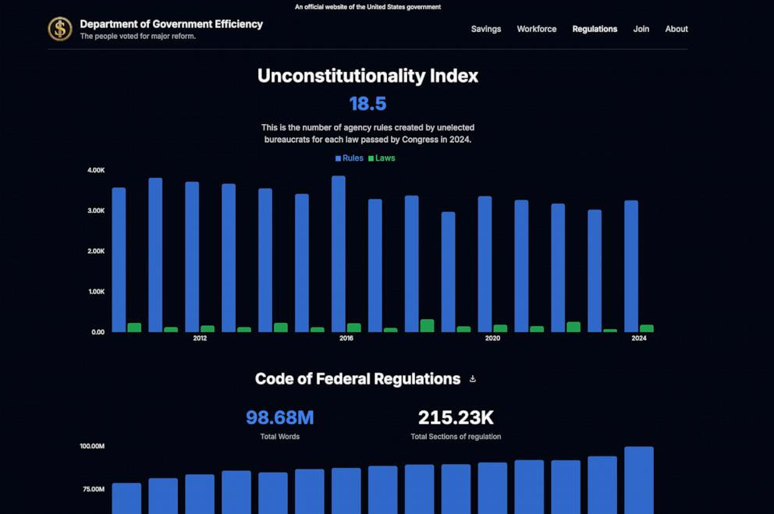Screen dimensions: 774x514
Task: Select the 215.23K Total Sections figure
Action: [x=456, y=418]
